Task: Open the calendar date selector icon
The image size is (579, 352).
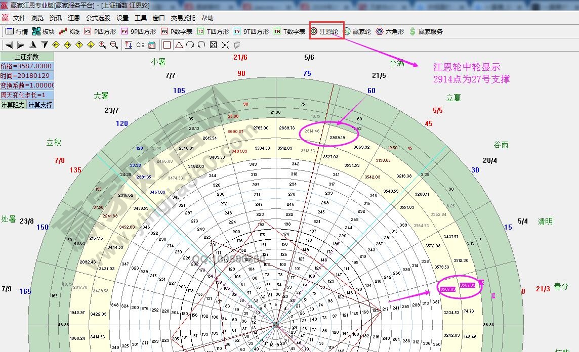Action: [x=152, y=45]
